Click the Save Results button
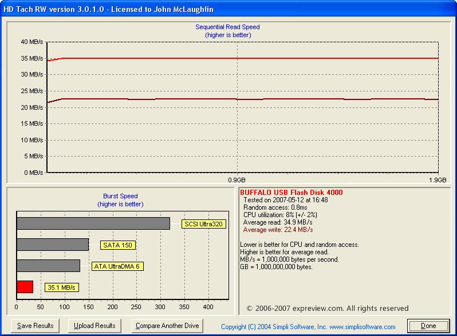 pos(35,326)
